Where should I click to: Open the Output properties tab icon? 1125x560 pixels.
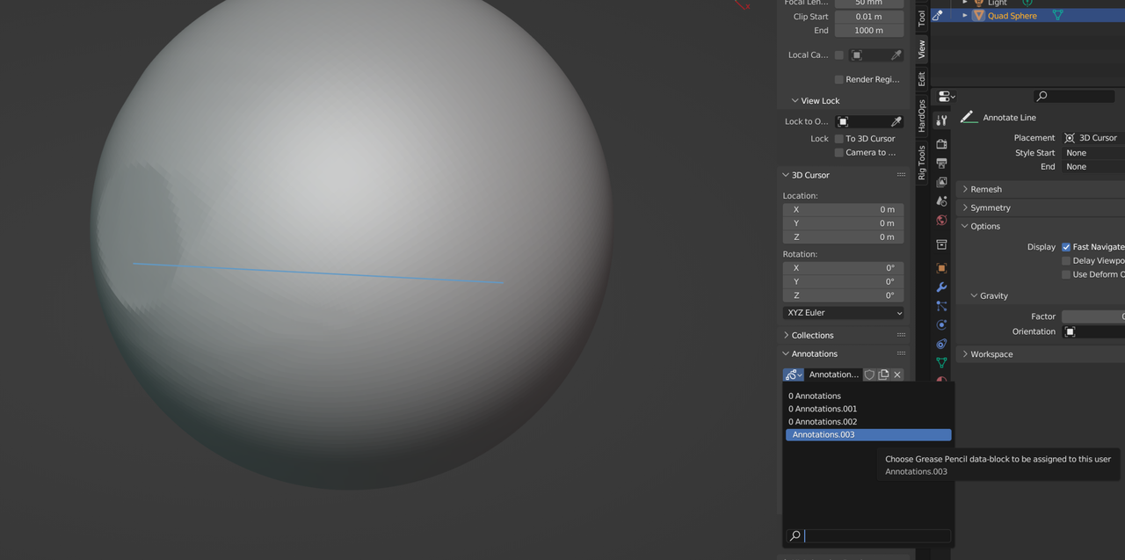point(941,164)
